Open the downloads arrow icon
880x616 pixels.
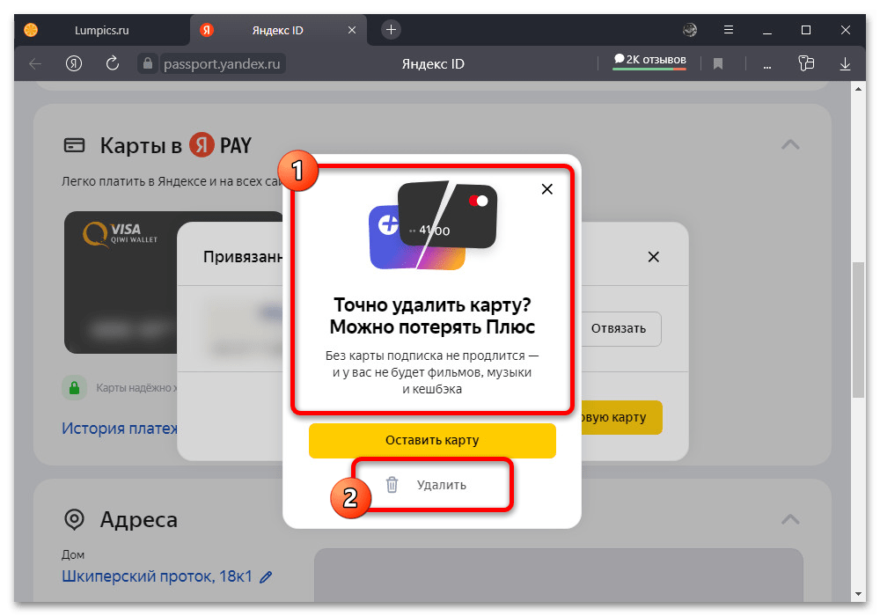click(845, 63)
